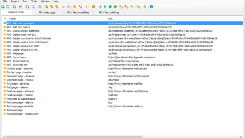
Task: Select 'API - Display customer list in both formats'
Action: tap(123, 38)
